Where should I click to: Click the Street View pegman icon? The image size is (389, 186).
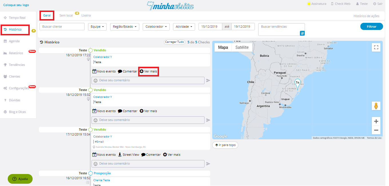click(376, 106)
